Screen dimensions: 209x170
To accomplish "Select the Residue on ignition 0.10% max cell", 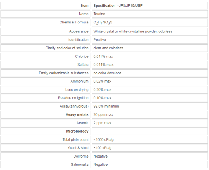I will (150, 98).
